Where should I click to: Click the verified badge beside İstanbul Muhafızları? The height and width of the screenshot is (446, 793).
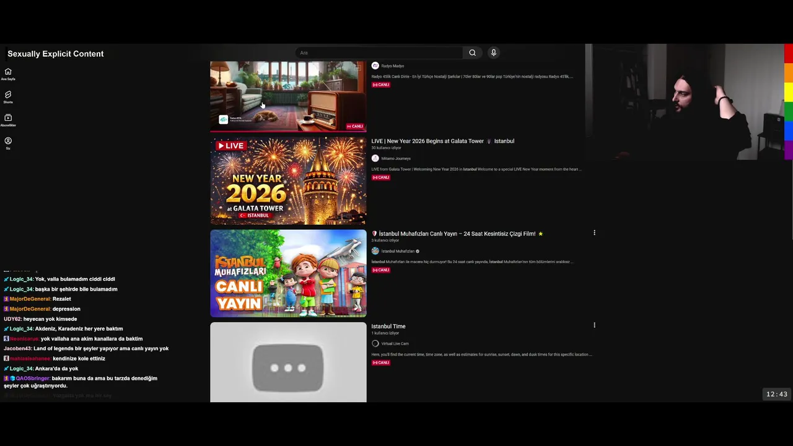coord(418,251)
